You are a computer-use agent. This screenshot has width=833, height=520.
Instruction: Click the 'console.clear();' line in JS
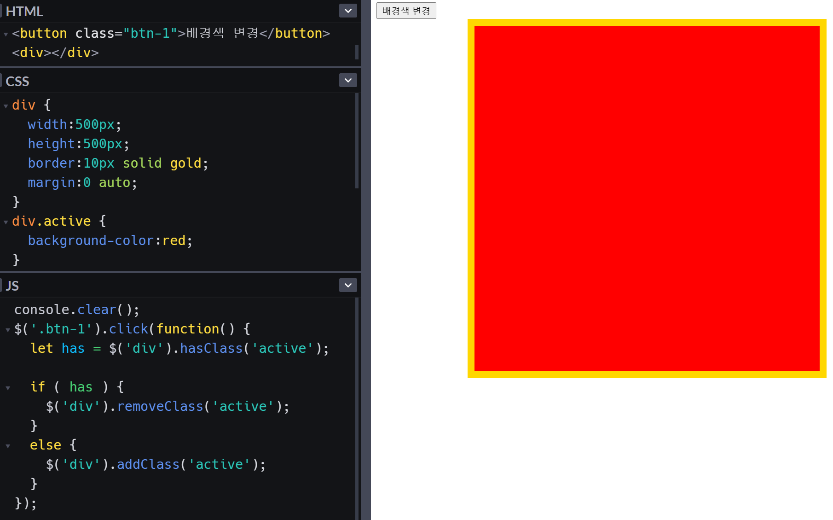[x=76, y=310]
